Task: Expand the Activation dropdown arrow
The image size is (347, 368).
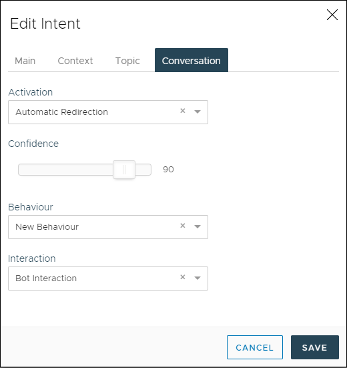Action: coord(198,112)
